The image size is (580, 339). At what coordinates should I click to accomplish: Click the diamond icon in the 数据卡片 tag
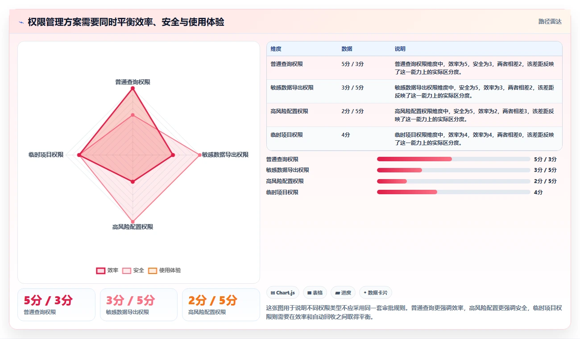(365, 293)
